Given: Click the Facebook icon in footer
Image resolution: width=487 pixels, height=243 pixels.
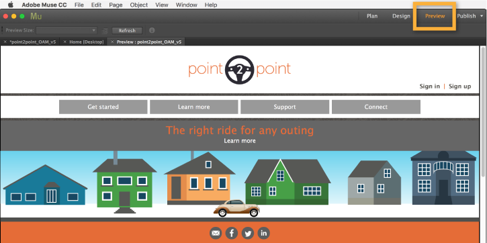Looking at the screenshot, I should 231,233.
